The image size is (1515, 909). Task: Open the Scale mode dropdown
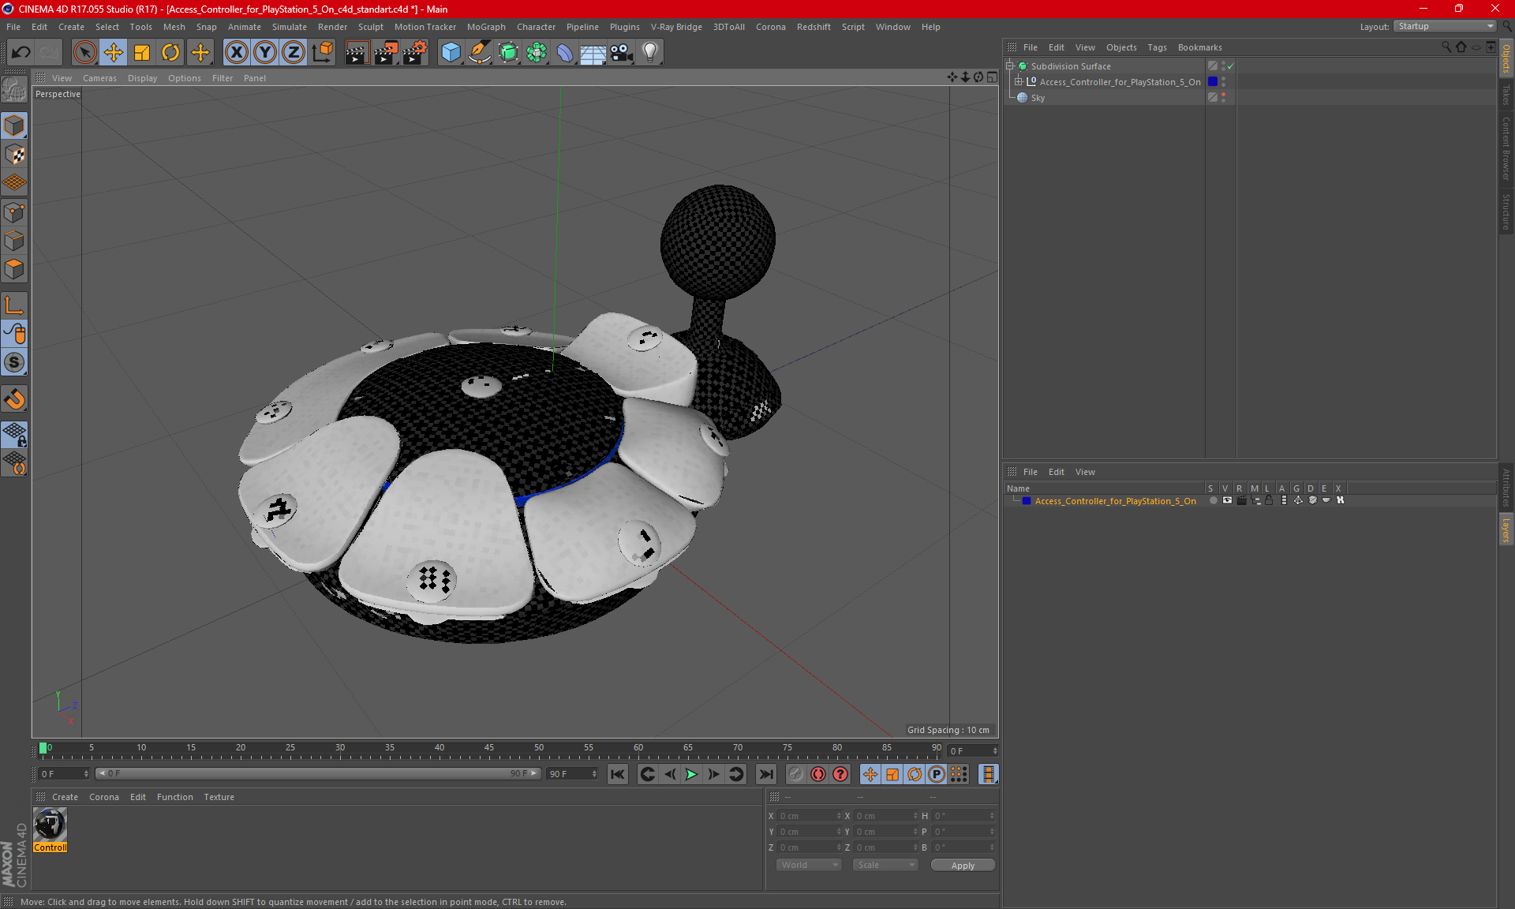pos(885,865)
